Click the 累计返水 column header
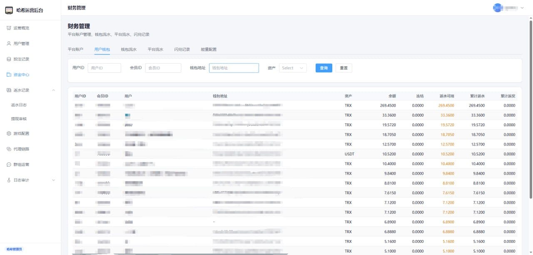 tap(478, 96)
